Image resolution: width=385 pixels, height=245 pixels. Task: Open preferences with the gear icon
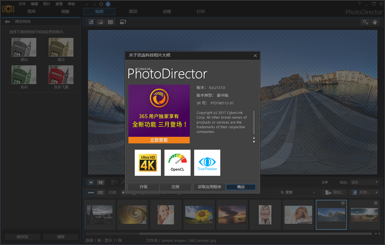(101, 4)
